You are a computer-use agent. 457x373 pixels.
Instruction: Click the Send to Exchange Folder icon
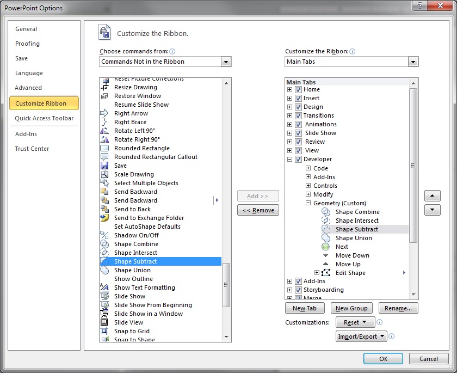[x=104, y=218]
